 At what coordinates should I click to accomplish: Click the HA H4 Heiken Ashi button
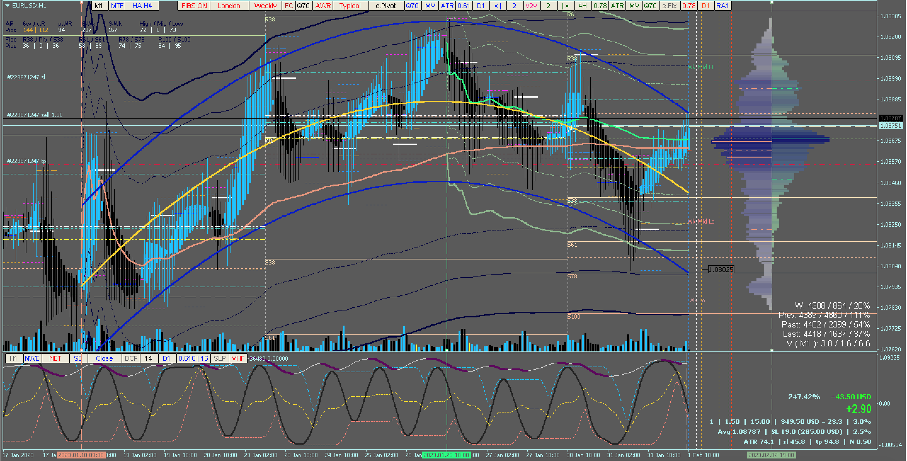(142, 6)
